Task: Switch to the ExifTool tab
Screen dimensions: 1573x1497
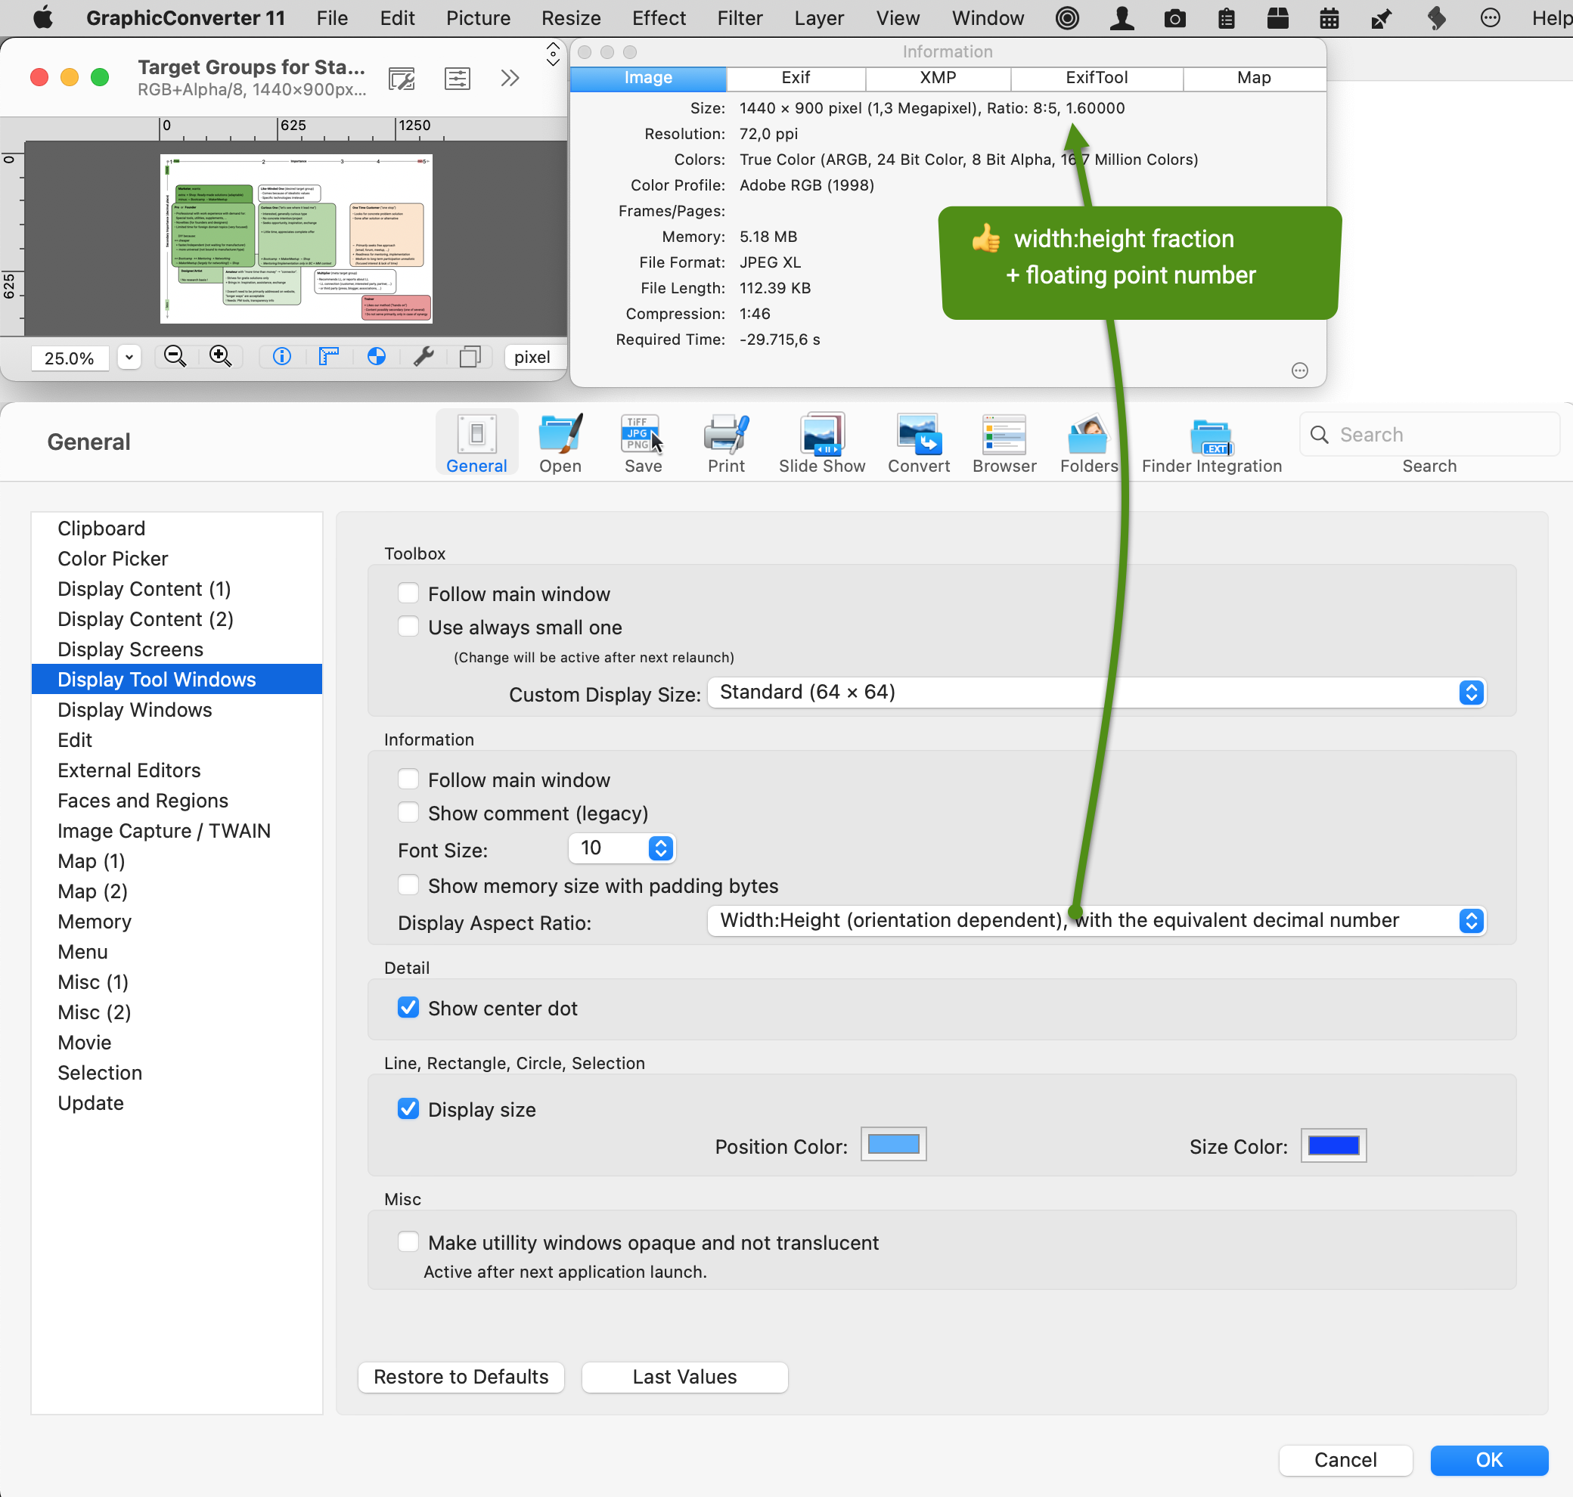Action: click(x=1097, y=77)
